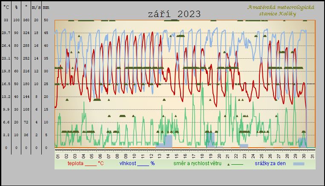Screen dimensions: 325x186
Task: Click the precipitation bar on day 23
Action: tap(244, 146)
